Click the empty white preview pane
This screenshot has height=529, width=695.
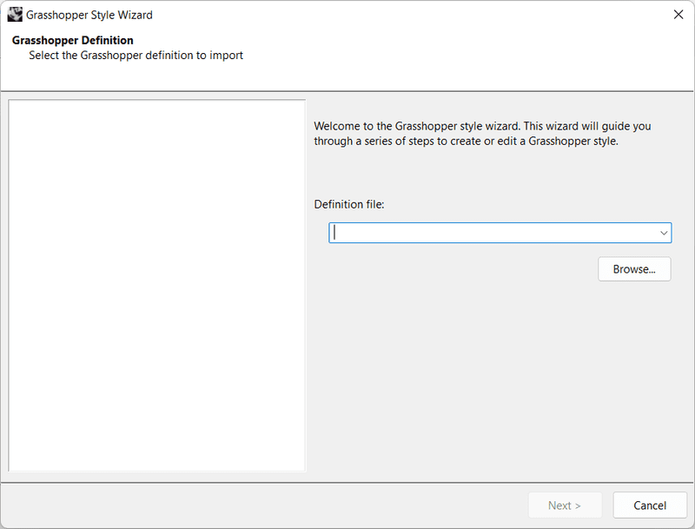click(156, 287)
